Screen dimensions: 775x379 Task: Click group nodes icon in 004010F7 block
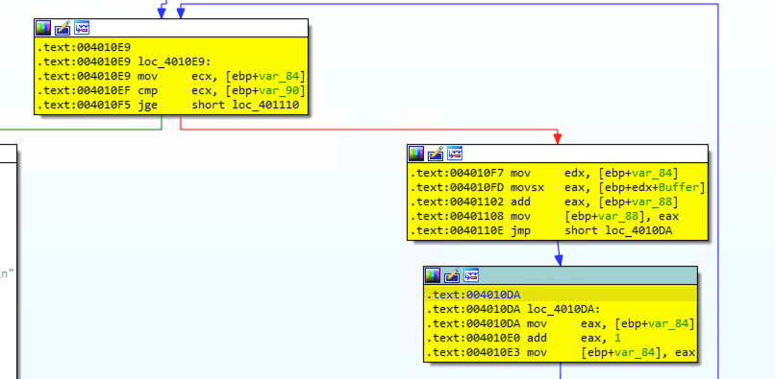455,154
